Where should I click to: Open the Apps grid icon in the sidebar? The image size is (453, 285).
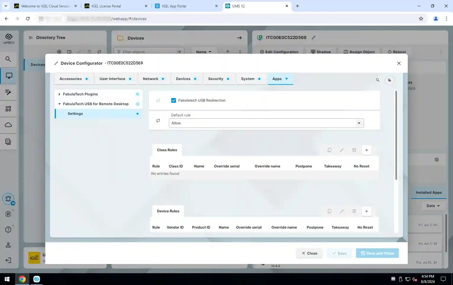(8, 109)
